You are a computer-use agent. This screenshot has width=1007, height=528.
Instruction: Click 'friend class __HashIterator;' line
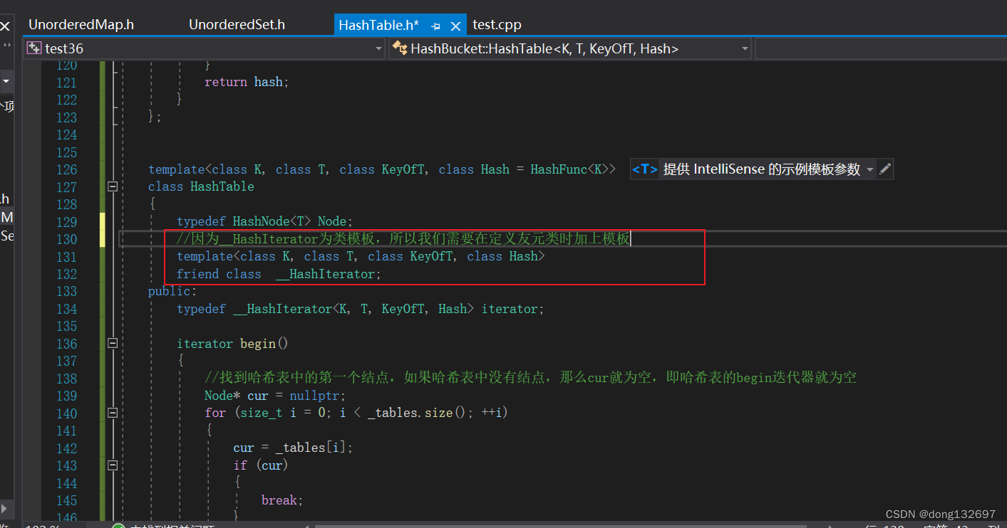point(279,274)
